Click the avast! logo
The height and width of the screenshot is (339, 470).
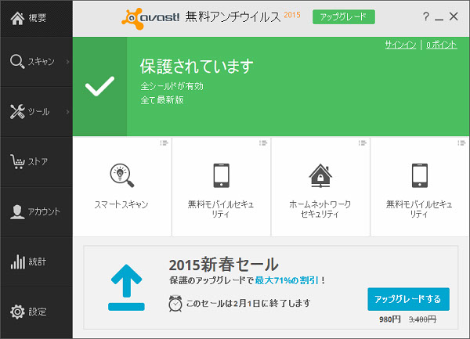pyautogui.click(x=150, y=19)
